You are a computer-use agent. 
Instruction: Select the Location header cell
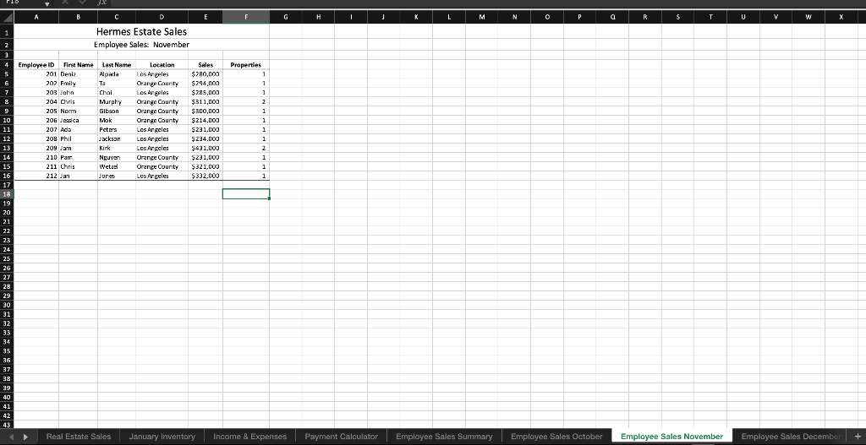pyautogui.click(x=162, y=64)
